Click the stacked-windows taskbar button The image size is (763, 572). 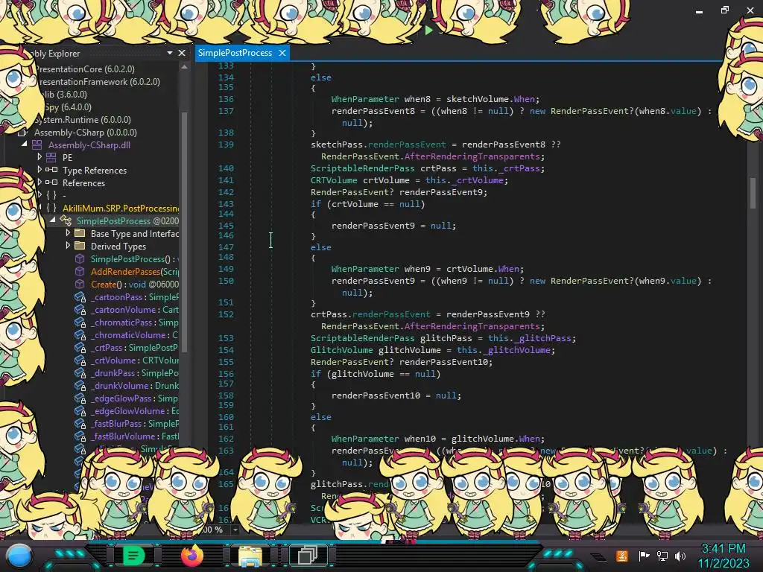click(x=308, y=556)
